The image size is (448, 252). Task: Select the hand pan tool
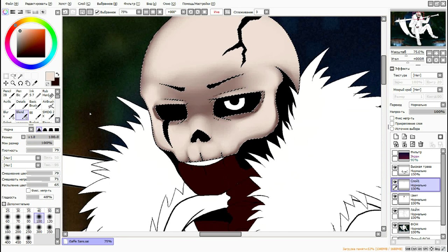[x=27, y=83]
